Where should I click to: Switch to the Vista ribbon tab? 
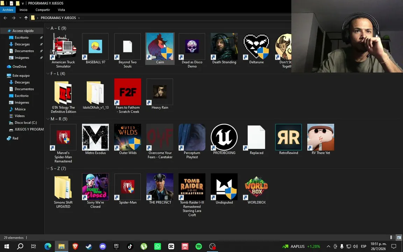pyautogui.click(x=62, y=10)
